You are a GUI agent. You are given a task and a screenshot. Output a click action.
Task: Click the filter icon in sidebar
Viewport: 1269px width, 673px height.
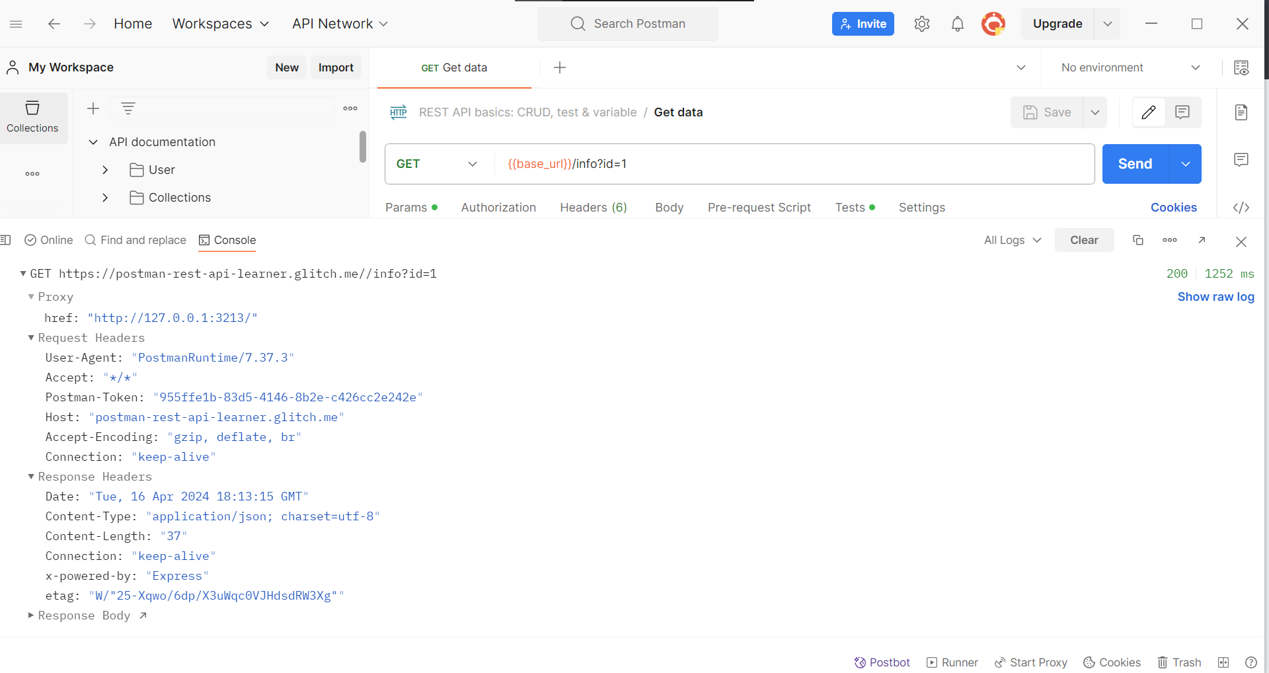[128, 108]
